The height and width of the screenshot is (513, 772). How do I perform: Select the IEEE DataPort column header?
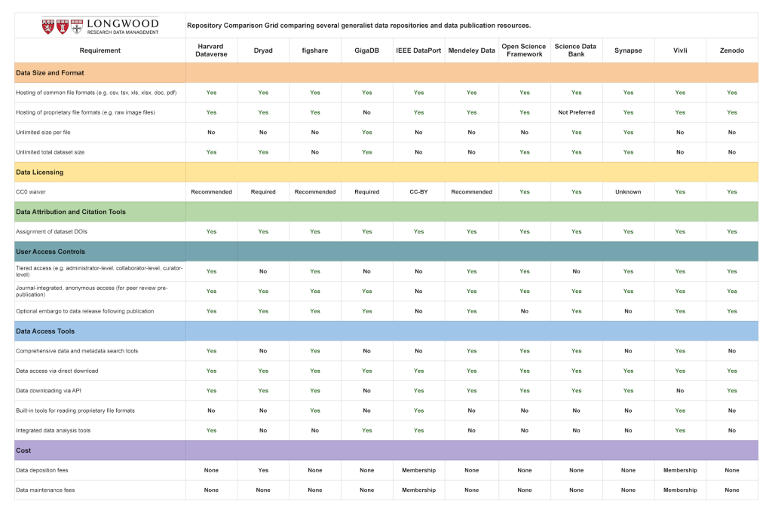418,50
